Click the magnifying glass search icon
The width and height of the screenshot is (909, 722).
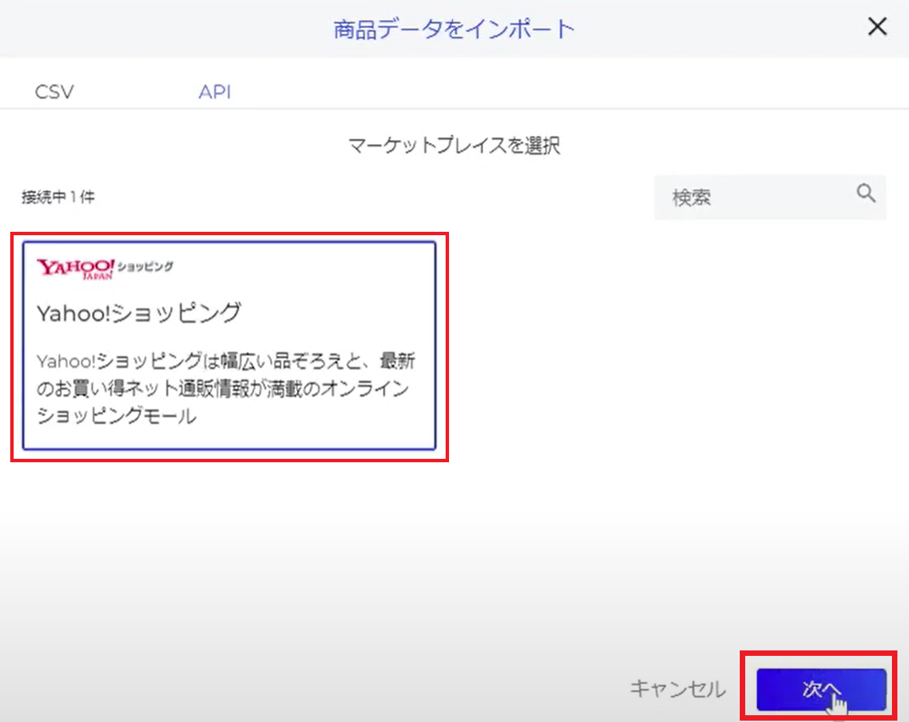pos(866,194)
